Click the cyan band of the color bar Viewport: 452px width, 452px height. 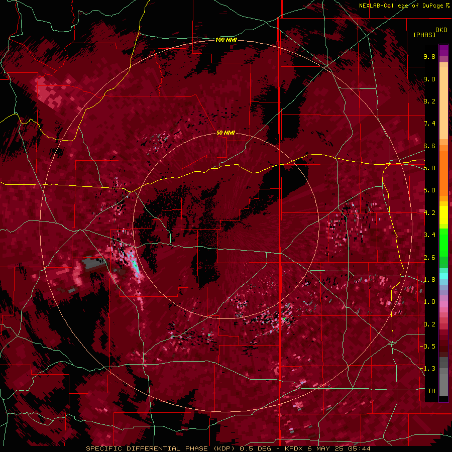tap(443, 276)
